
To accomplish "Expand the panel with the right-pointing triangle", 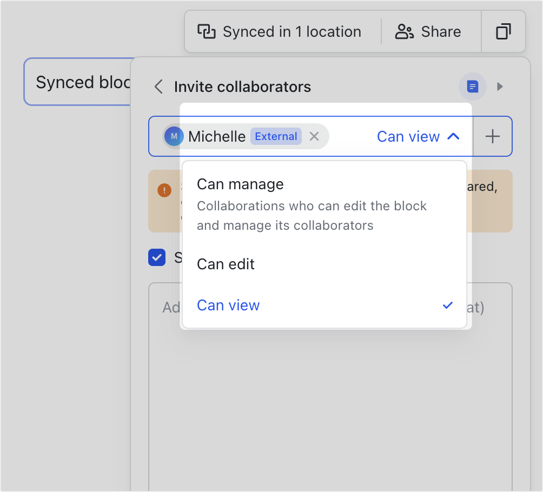I will click(x=500, y=87).
